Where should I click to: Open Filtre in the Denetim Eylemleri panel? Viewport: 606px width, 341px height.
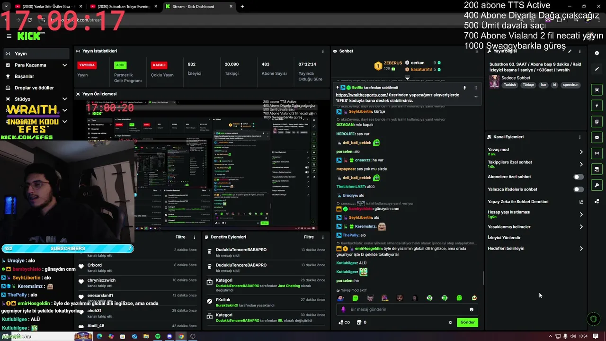point(309,237)
